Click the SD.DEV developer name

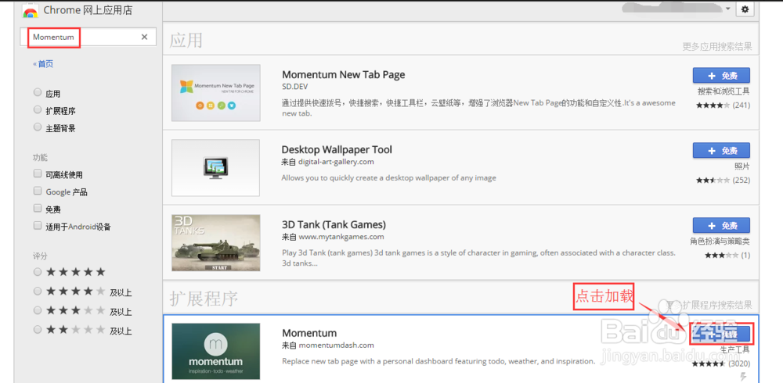click(x=297, y=87)
